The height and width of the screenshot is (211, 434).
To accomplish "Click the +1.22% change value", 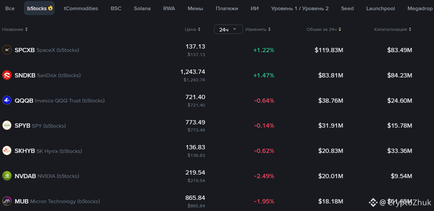I will [264, 50].
